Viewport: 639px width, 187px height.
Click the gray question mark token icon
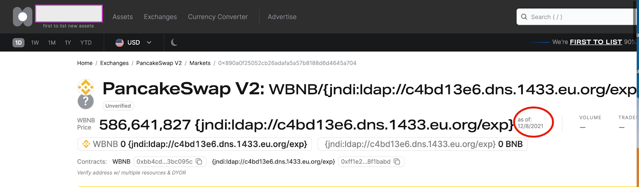[x=85, y=101]
